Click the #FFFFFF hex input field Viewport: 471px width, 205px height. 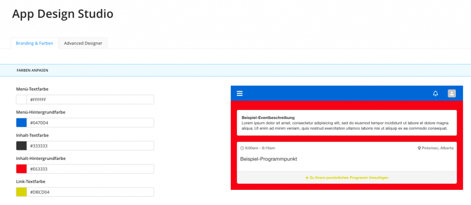90,100
